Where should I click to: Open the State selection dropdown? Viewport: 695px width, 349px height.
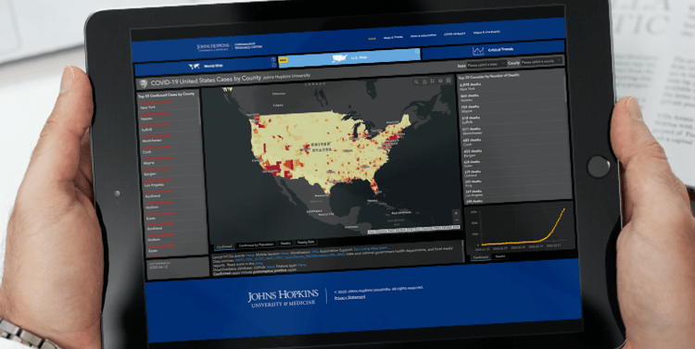[x=486, y=64]
